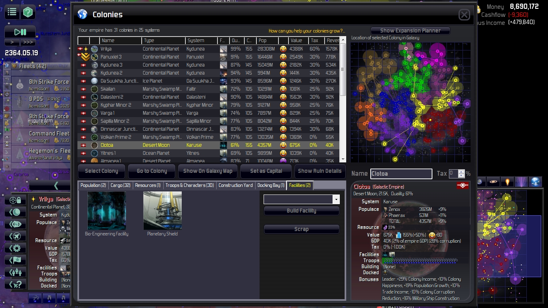
Task: Sort colonies by the Pop column header
Action: (268, 41)
